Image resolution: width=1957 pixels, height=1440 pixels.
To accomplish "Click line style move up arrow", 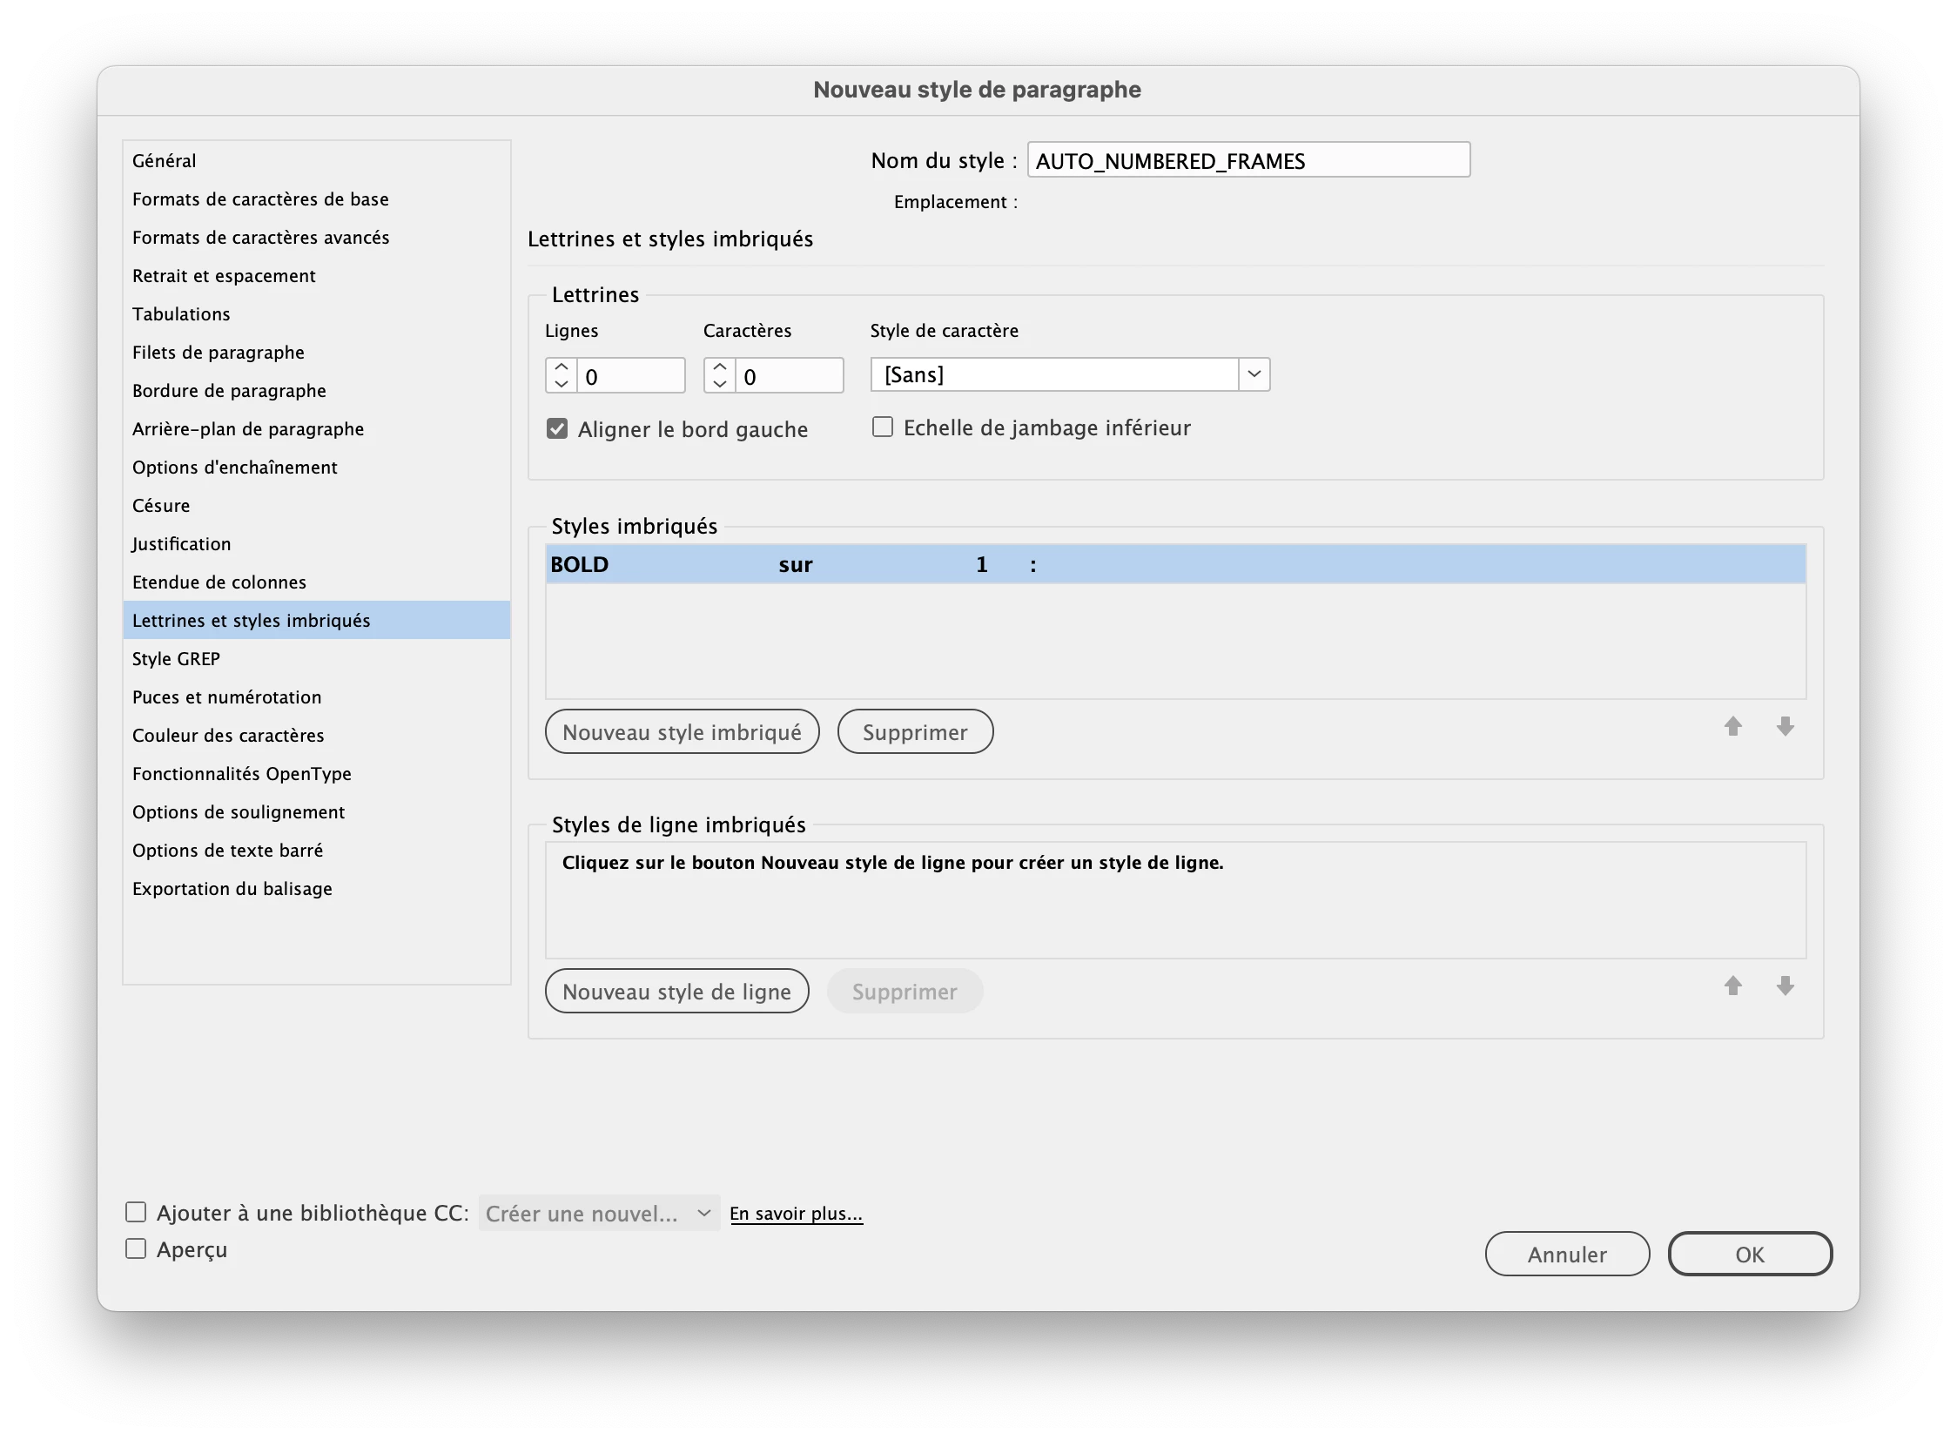I will [x=1732, y=986].
